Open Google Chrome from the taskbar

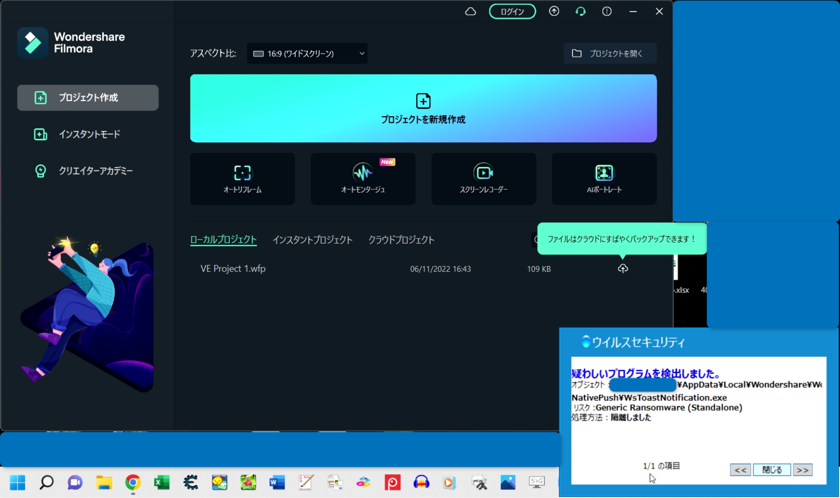coord(133,482)
